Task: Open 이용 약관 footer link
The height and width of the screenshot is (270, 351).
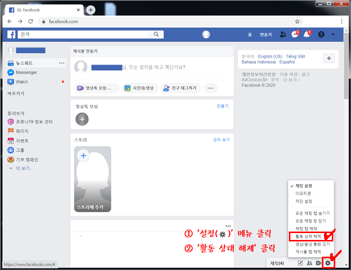Action: click(288, 74)
